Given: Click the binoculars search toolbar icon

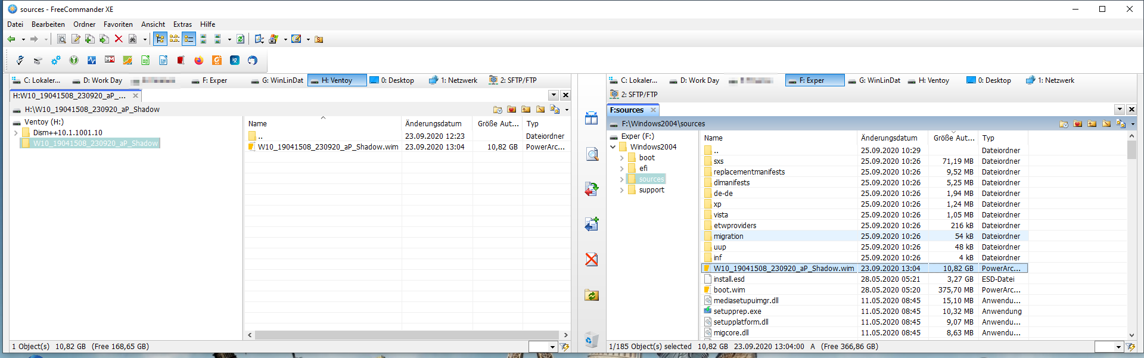Looking at the screenshot, I should [x=133, y=39].
